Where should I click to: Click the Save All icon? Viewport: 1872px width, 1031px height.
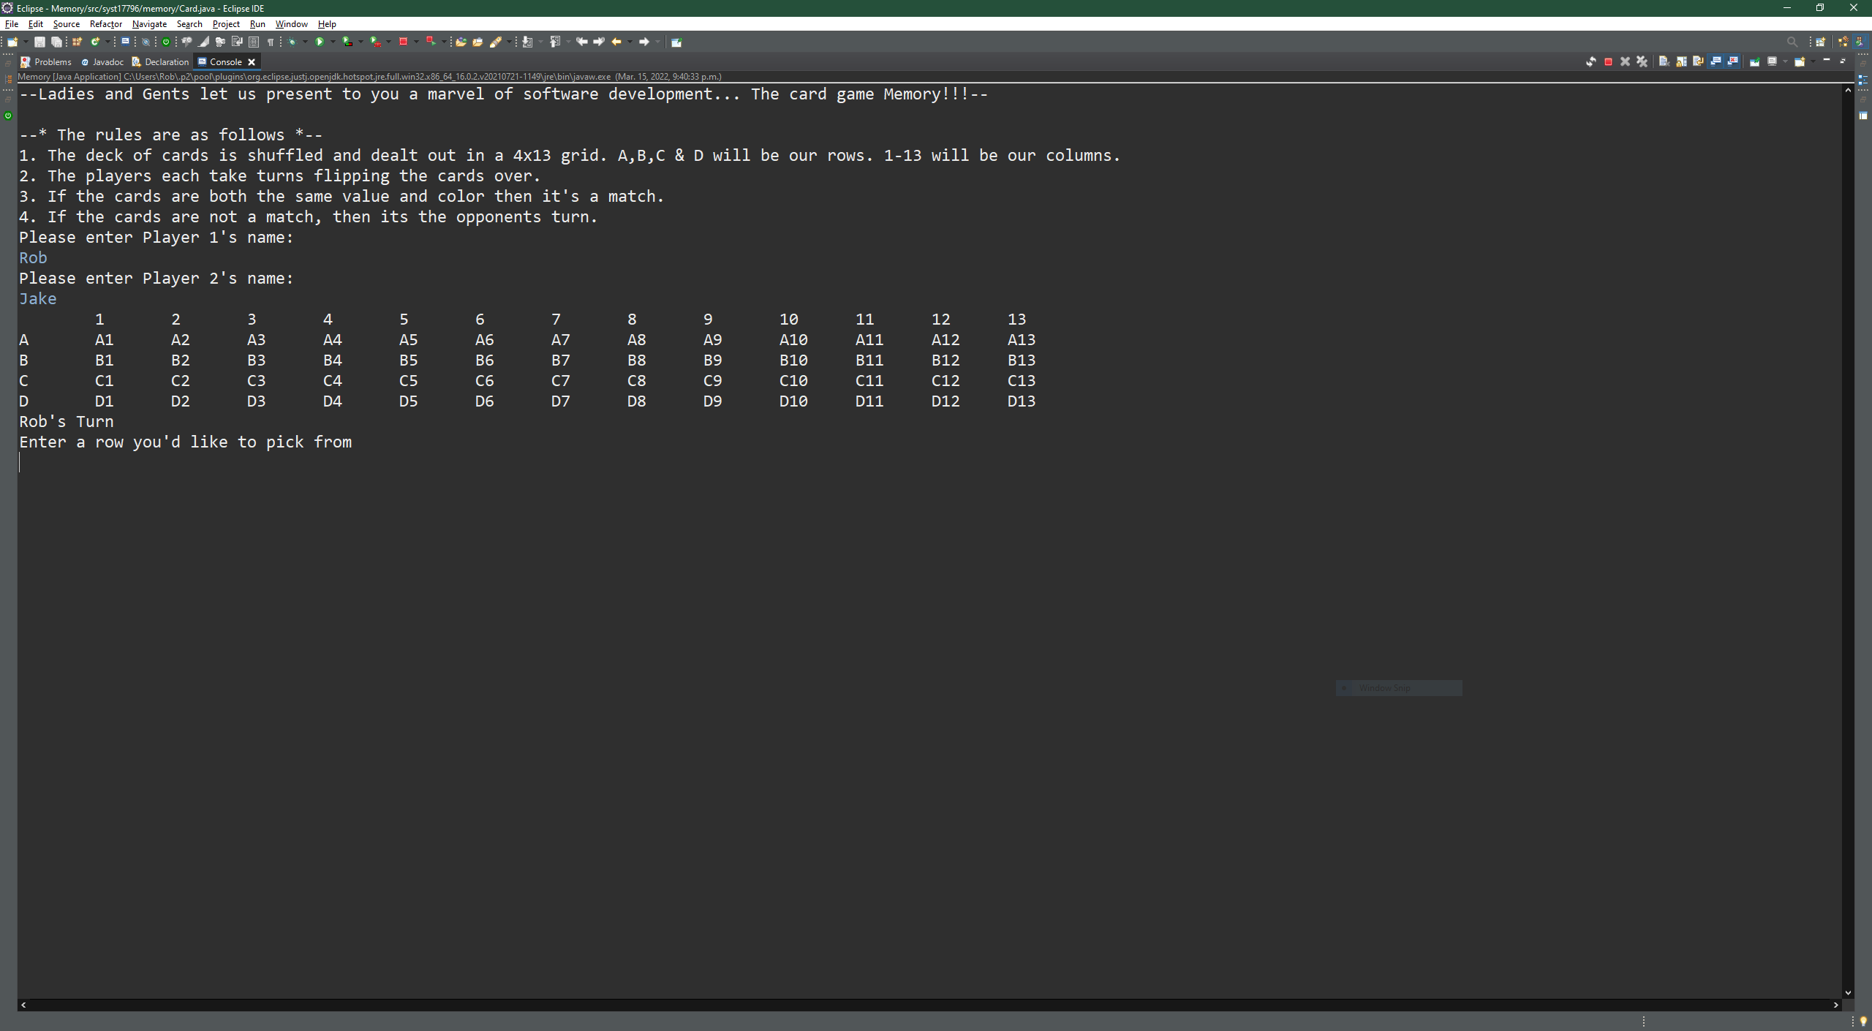57,42
